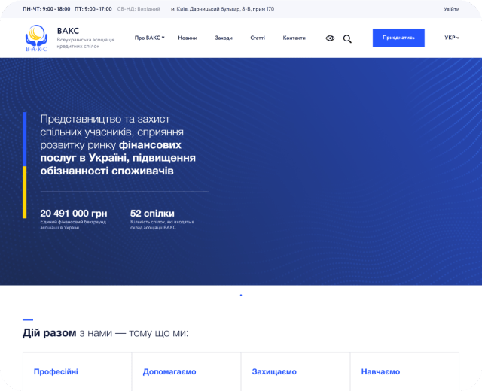
Task: Expand the Про ВАКС dropdown menu
Action: point(149,38)
